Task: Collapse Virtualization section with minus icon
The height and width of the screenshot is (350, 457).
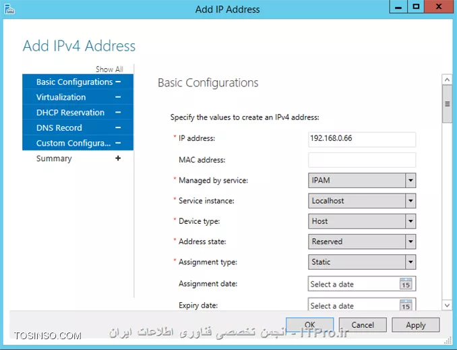Action: 118,97
